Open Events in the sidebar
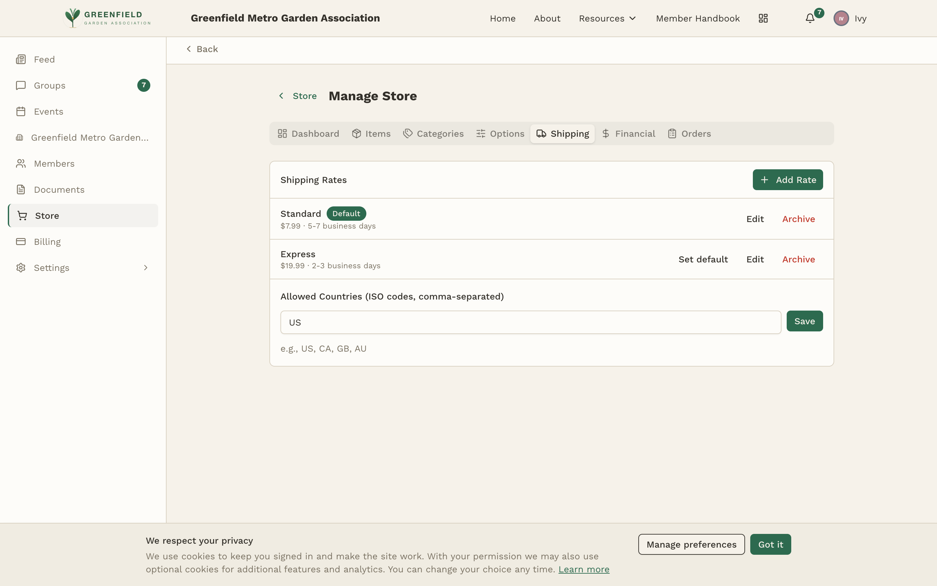Viewport: 937px width, 586px height. click(x=83, y=111)
